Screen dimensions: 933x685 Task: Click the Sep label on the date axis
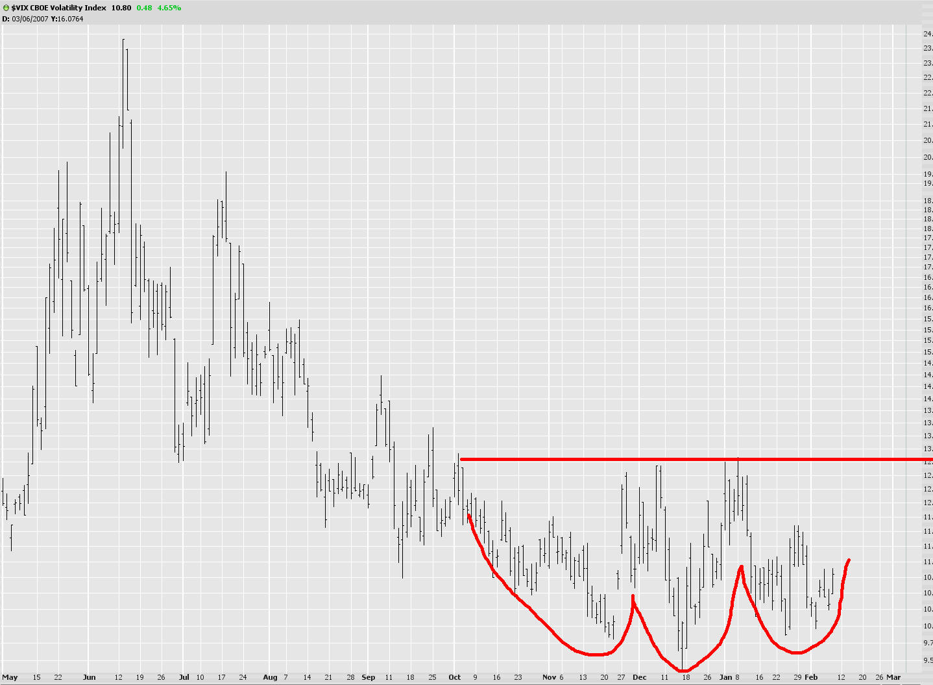point(369,677)
